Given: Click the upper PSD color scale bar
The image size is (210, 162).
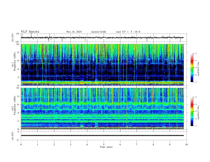Looking at the screenshot, I should pyautogui.click(x=192, y=68).
